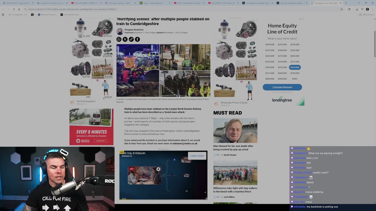Switch to the BIG NEWS + GAMES tab
Screen dimensions: 376x211
pyautogui.click(x=87, y=3)
